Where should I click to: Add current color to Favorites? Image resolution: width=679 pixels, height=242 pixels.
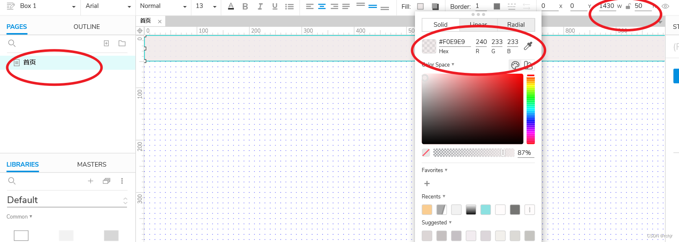click(427, 183)
